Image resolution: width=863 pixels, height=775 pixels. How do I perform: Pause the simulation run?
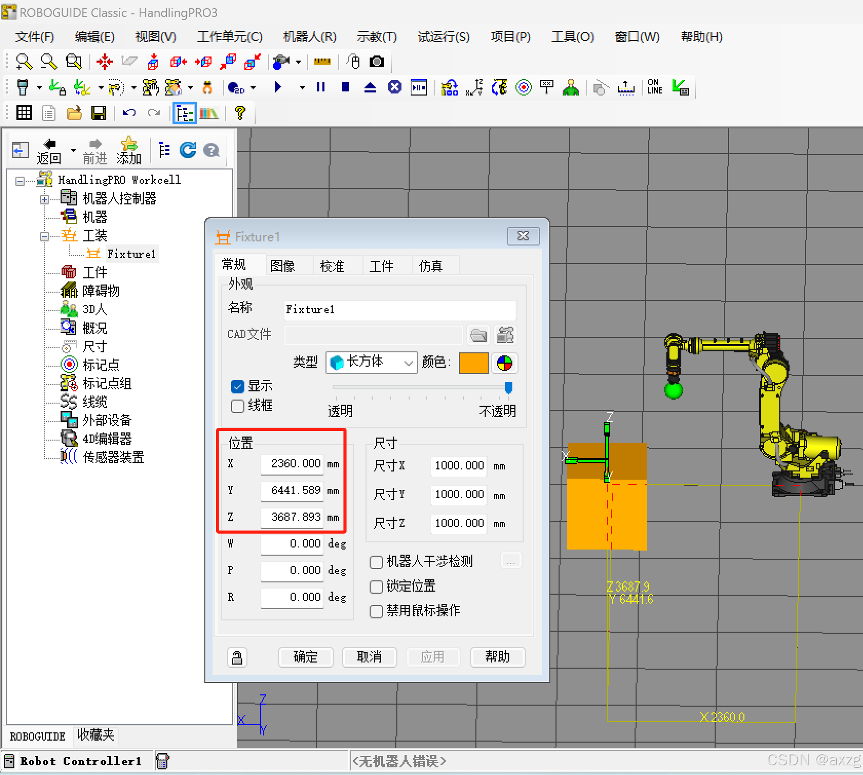coord(321,87)
